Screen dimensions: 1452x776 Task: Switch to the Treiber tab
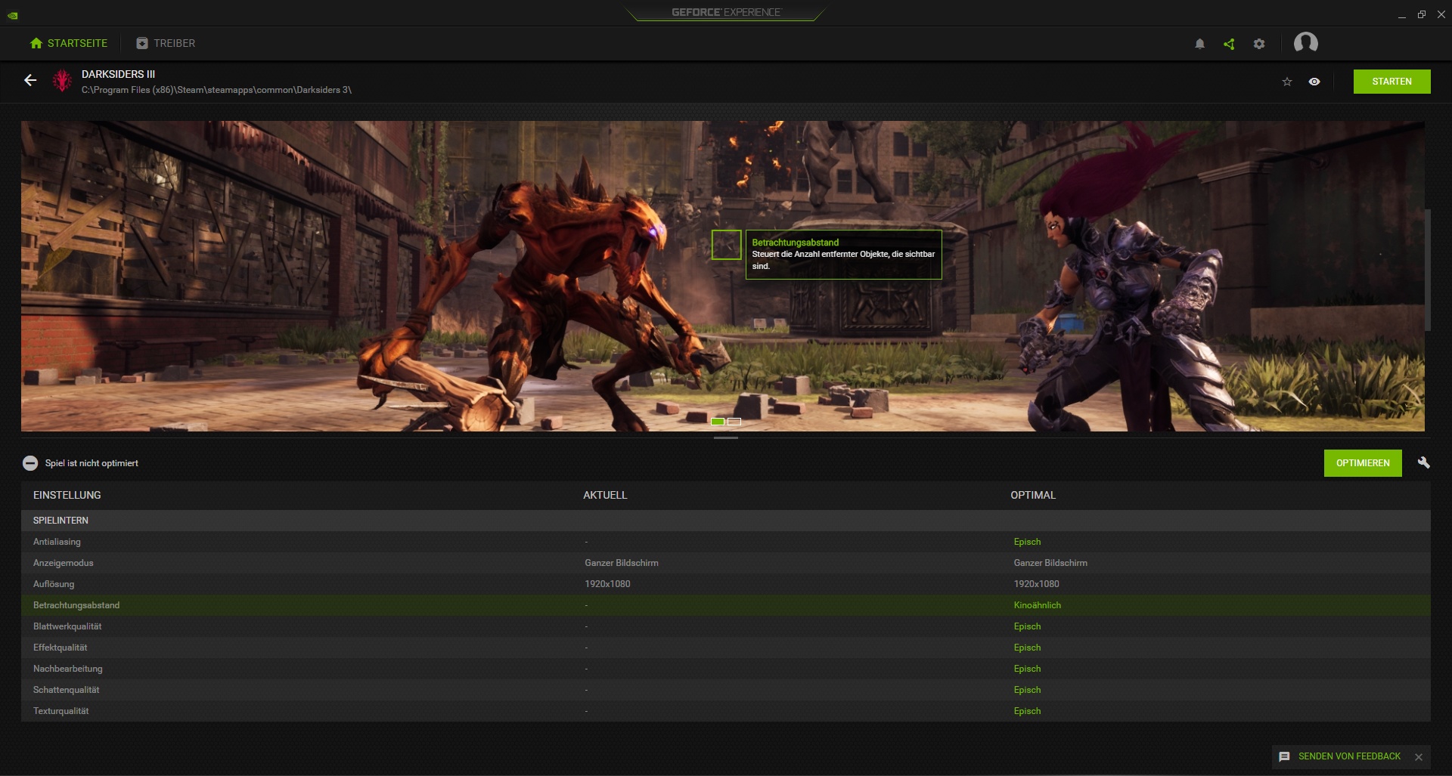pyautogui.click(x=166, y=43)
